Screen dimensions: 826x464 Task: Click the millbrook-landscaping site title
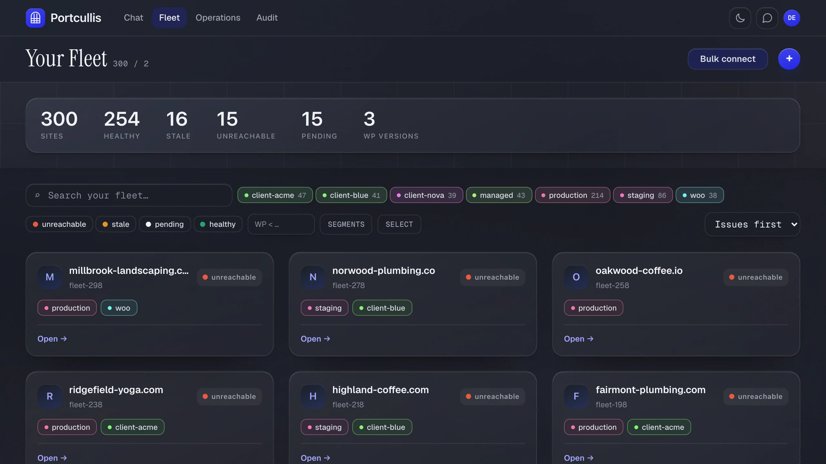(x=129, y=271)
